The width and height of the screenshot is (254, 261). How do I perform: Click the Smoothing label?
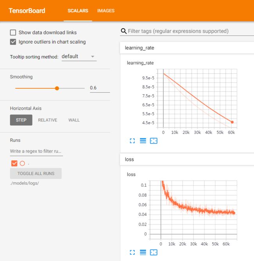tap(21, 77)
